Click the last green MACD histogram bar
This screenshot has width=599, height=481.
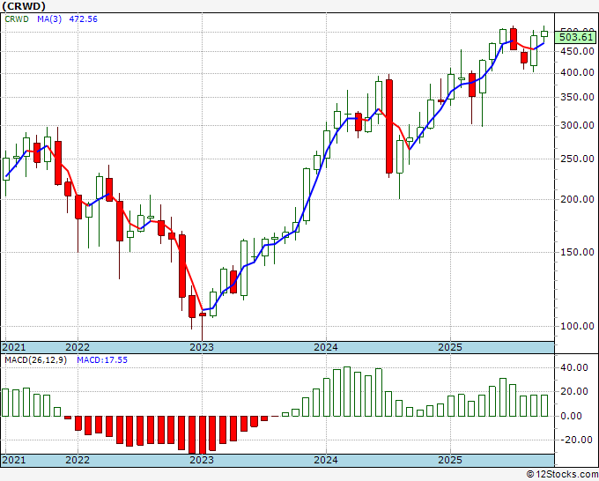click(x=544, y=405)
